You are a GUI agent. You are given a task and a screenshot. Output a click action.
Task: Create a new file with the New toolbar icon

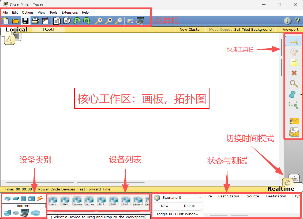(6, 21)
